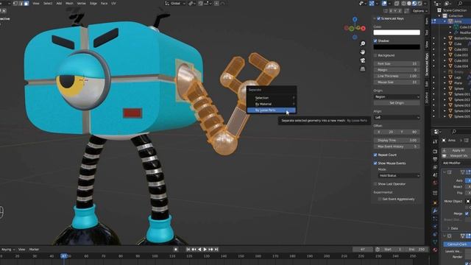
Task: Toggle the mirror modifier Merge checkbox
Action: click(x=467, y=213)
